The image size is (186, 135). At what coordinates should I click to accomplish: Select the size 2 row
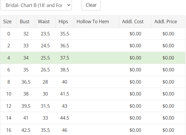[9, 46]
